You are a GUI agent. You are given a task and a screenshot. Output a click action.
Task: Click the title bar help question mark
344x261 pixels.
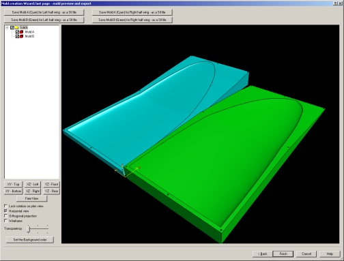point(335,3)
